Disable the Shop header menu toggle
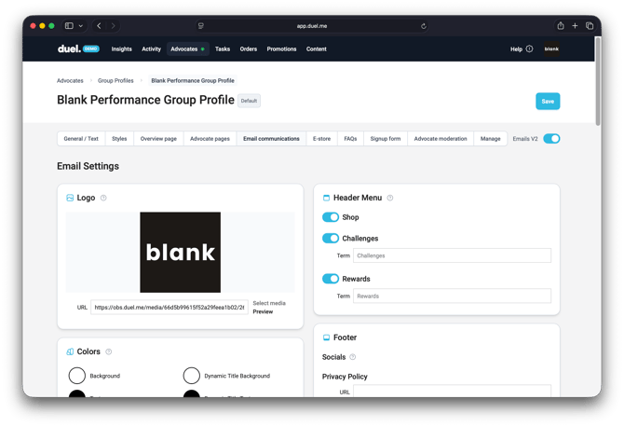 click(x=331, y=217)
